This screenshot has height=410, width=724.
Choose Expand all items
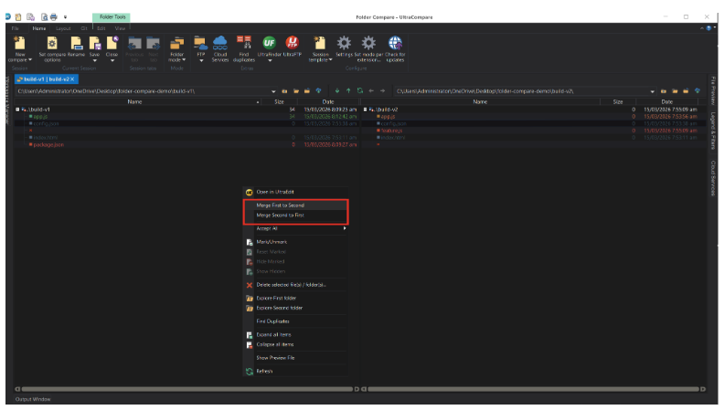tap(295, 335)
